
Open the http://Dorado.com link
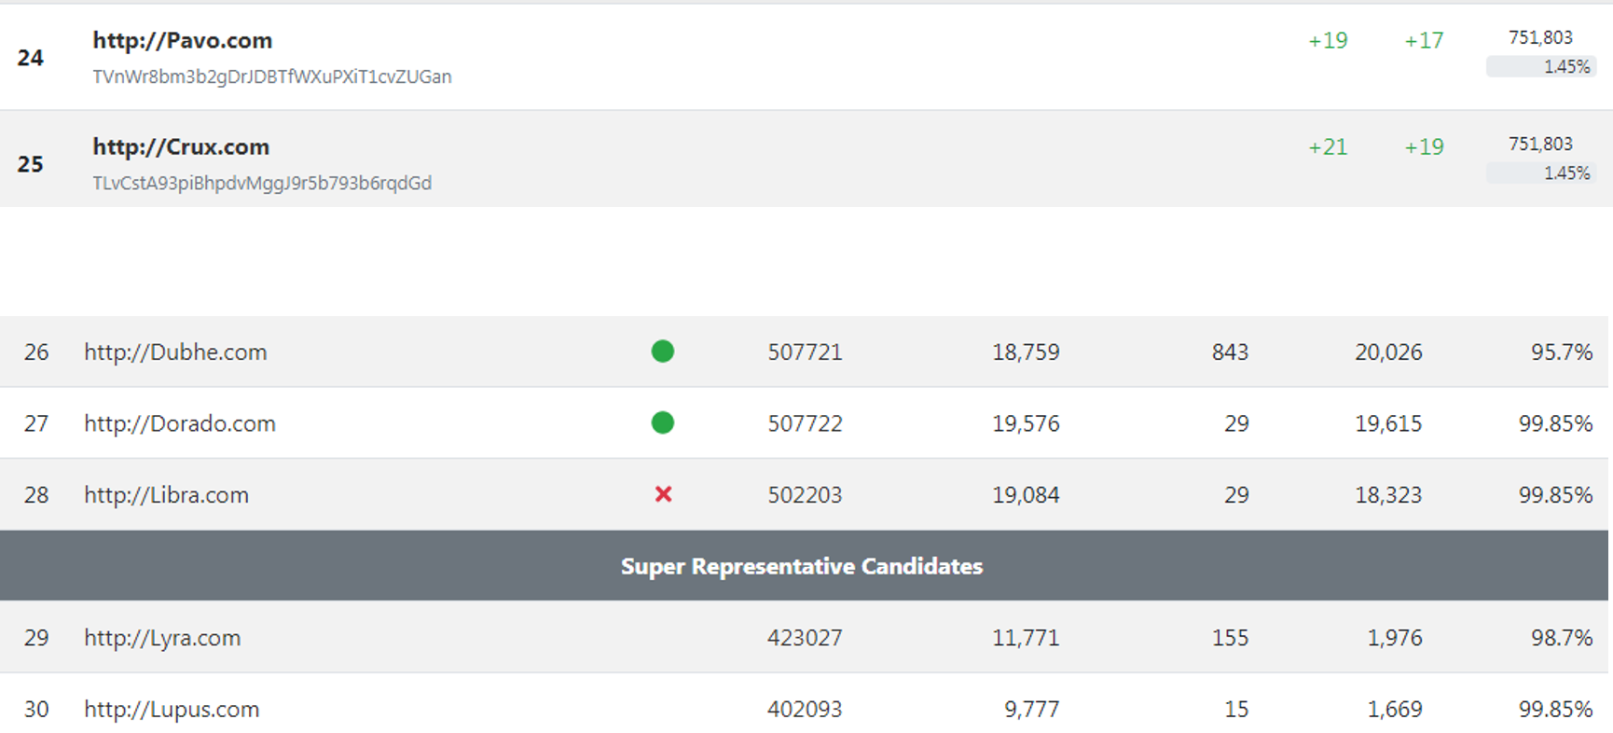[x=178, y=422]
